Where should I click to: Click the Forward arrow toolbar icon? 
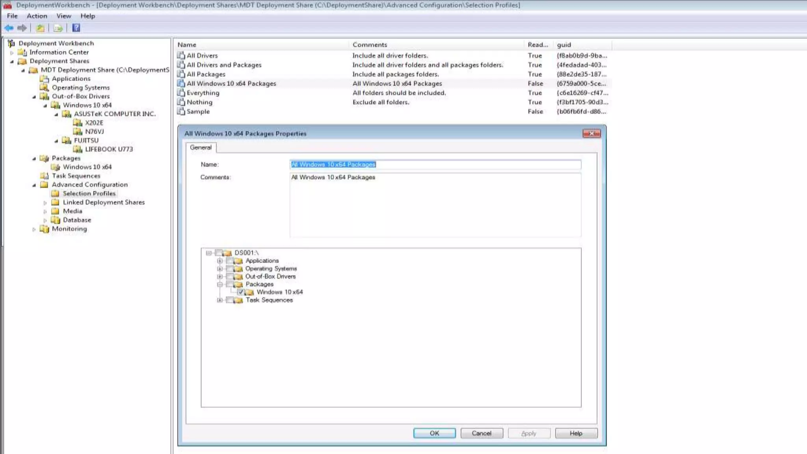(x=22, y=28)
